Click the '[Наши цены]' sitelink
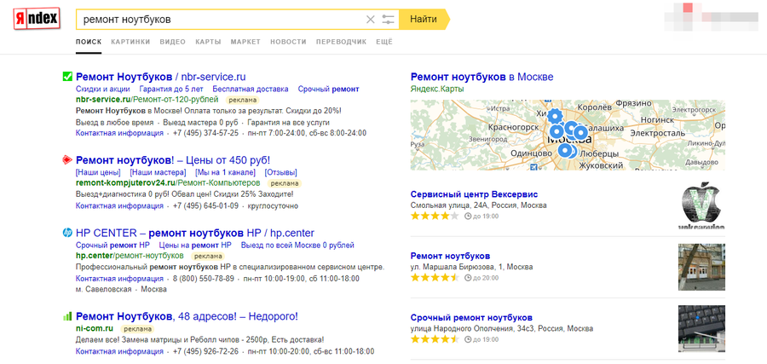This screenshot has width=767, height=364. pyautogui.click(x=98, y=172)
